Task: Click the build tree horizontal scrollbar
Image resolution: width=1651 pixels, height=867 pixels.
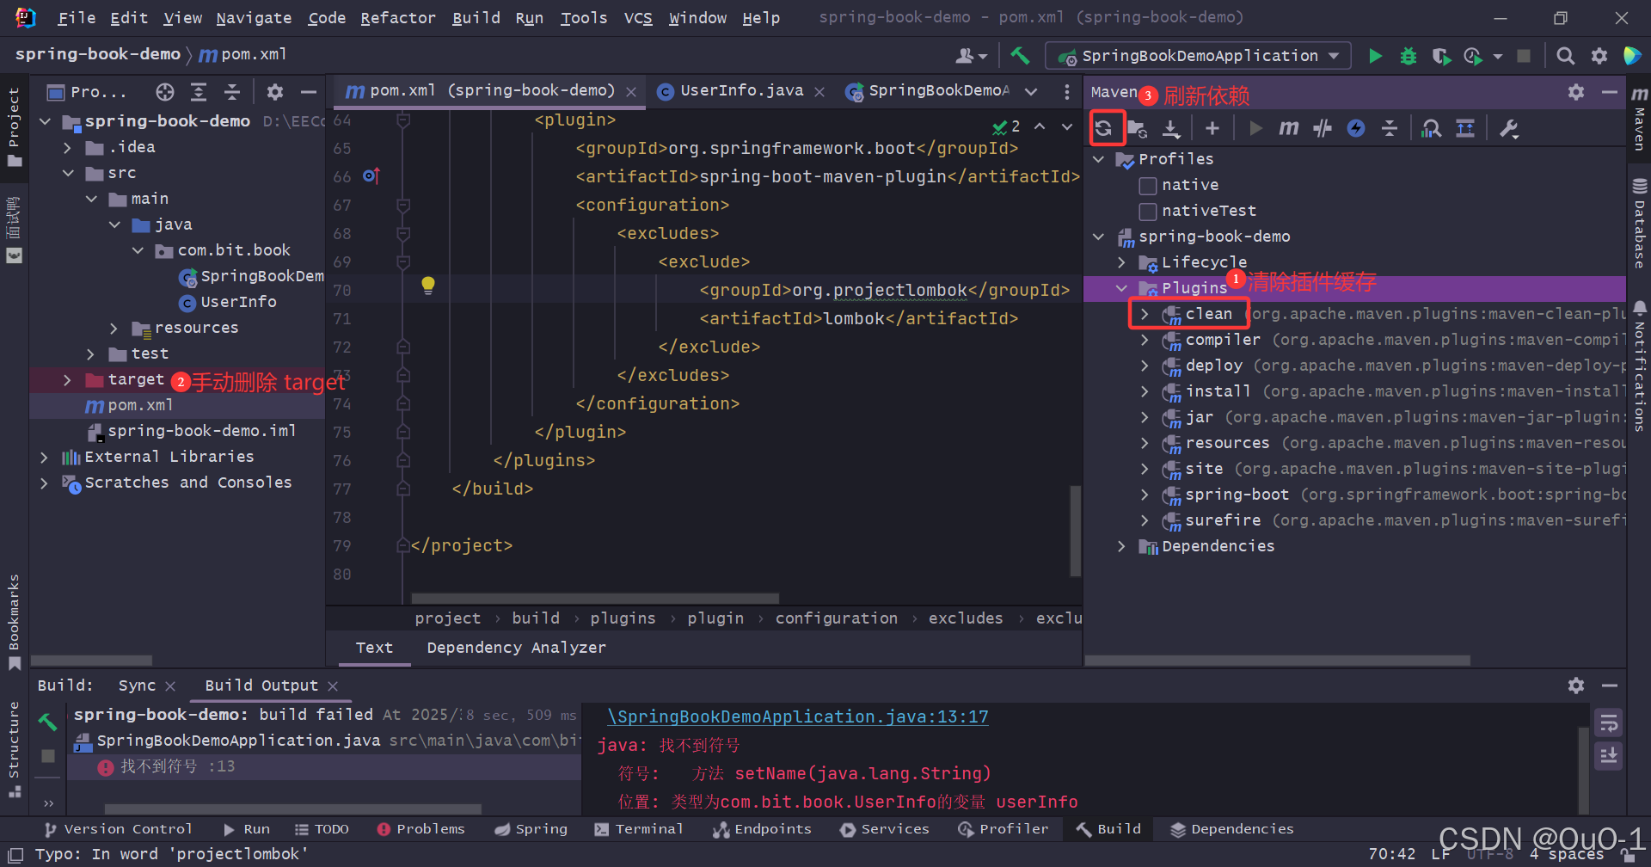Action: [292, 809]
